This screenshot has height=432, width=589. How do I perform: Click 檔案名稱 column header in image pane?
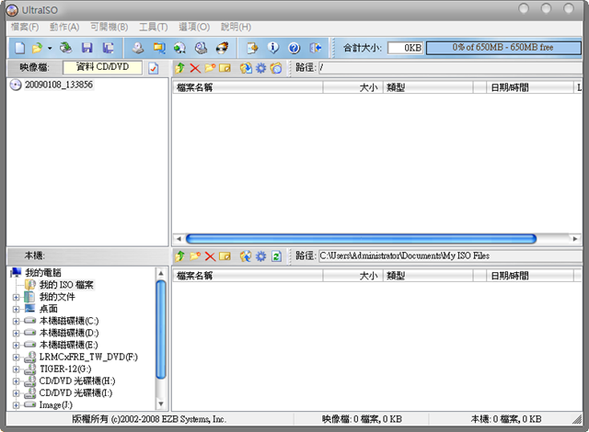tap(248, 87)
